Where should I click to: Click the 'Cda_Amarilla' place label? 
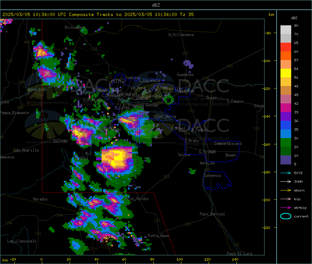(26, 150)
